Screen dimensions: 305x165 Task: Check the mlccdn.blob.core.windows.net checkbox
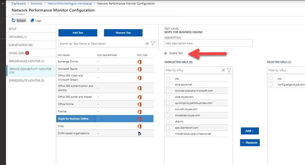point(168,134)
